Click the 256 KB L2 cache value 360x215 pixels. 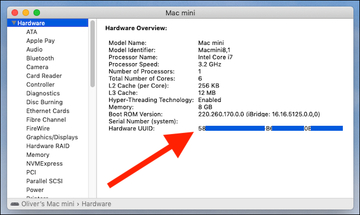click(x=209, y=86)
